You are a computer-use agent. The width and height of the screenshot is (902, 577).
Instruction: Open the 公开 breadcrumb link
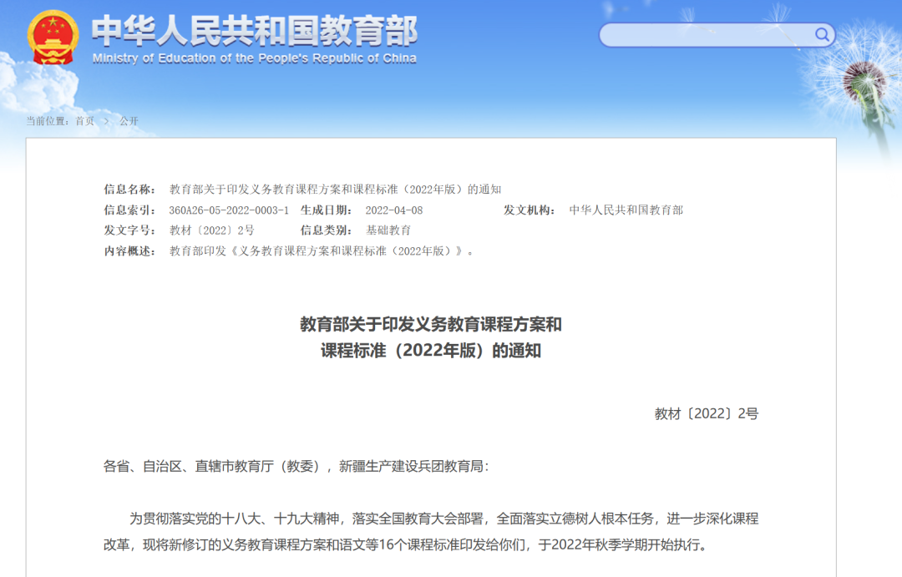[x=129, y=121]
